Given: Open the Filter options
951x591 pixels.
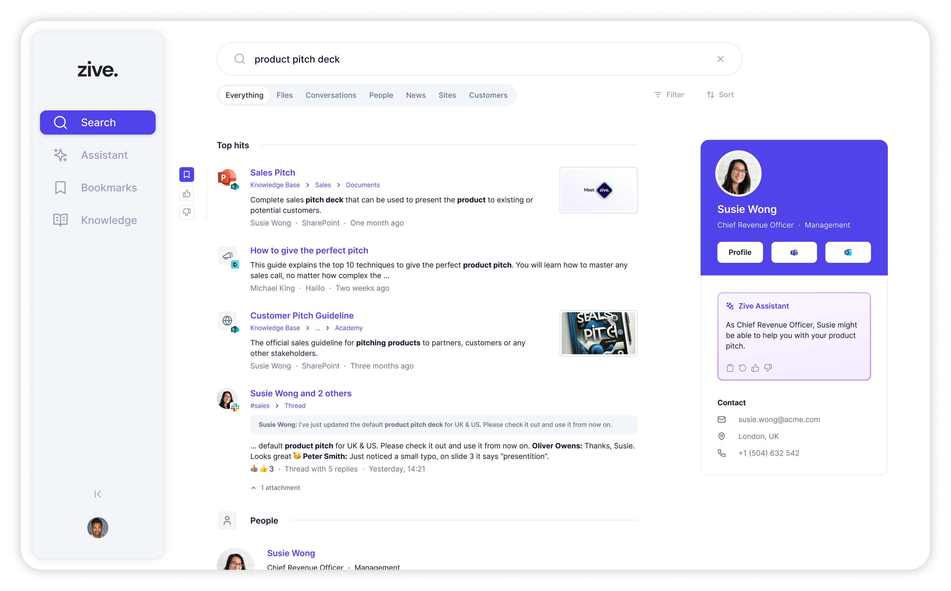Looking at the screenshot, I should [669, 95].
